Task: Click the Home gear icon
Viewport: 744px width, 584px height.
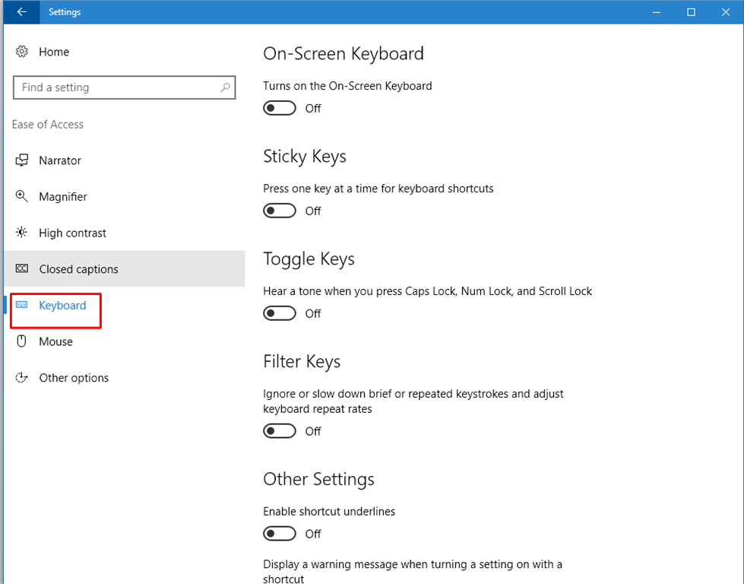Action: point(22,52)
